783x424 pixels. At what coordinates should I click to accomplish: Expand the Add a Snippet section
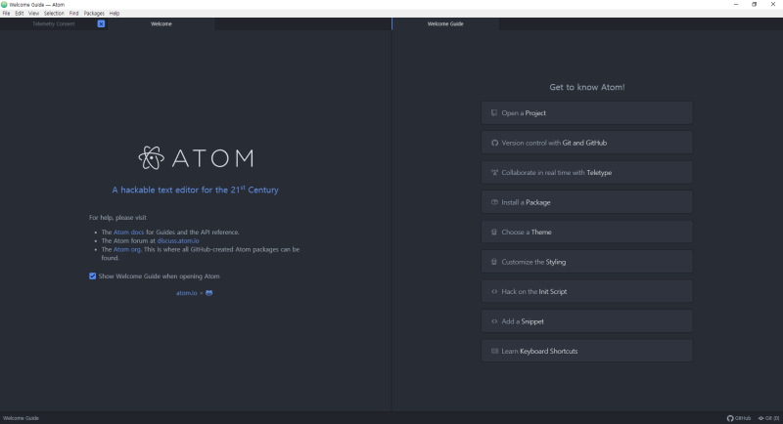pyautogui.click(x=586, y=321)
